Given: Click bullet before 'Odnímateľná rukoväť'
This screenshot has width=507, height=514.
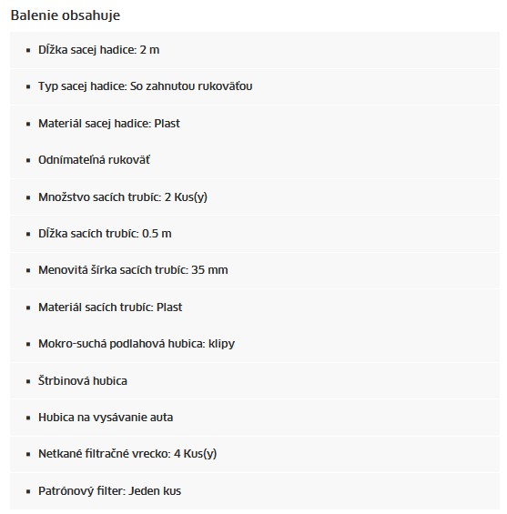Looking at the screenshot, I should pos(28,161).
